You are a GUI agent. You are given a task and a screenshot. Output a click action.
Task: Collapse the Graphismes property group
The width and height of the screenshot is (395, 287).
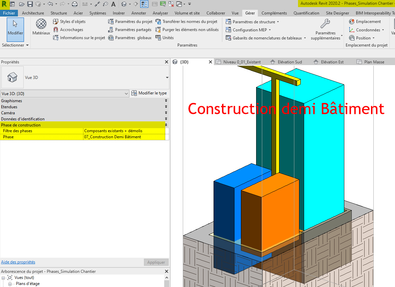point(165,101)
